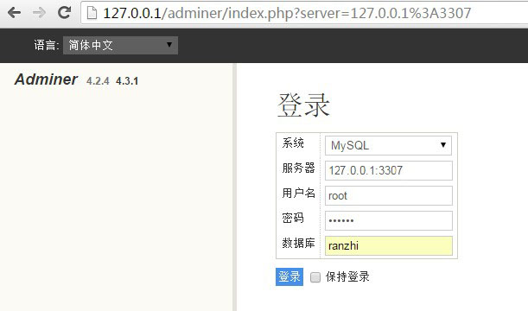Focus the URL address bar

[303, 13]
